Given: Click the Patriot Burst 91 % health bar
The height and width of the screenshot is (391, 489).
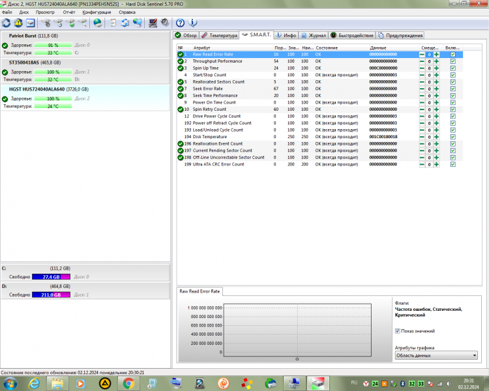Looking at the screenshot, I should pos(53,45).
